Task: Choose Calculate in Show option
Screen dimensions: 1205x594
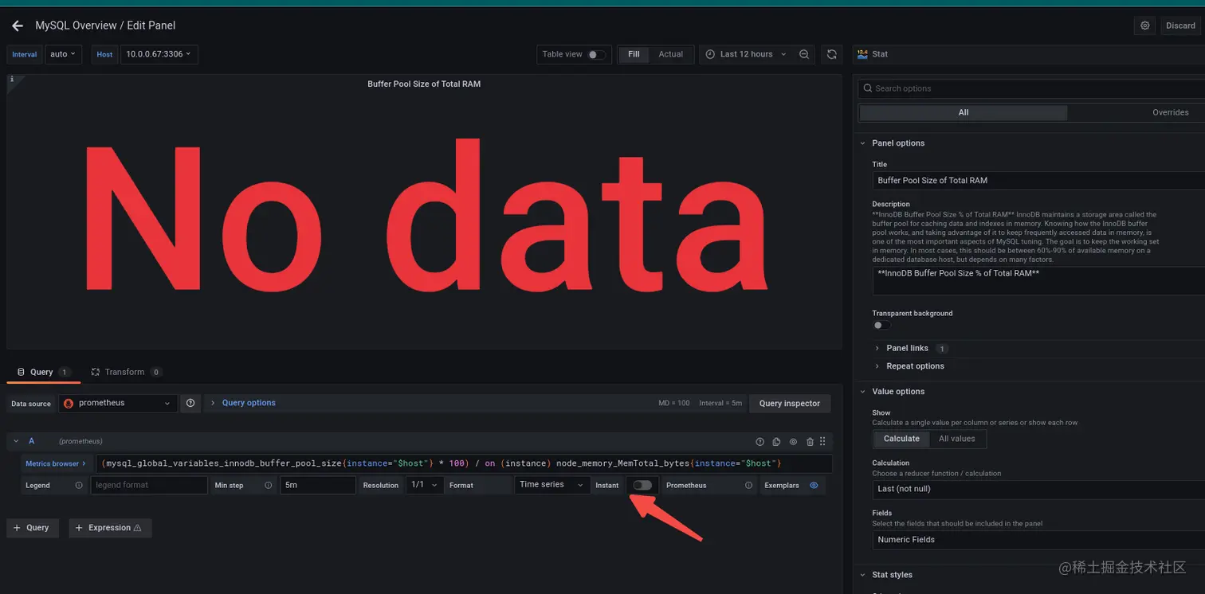Action: tap(901, 439)
